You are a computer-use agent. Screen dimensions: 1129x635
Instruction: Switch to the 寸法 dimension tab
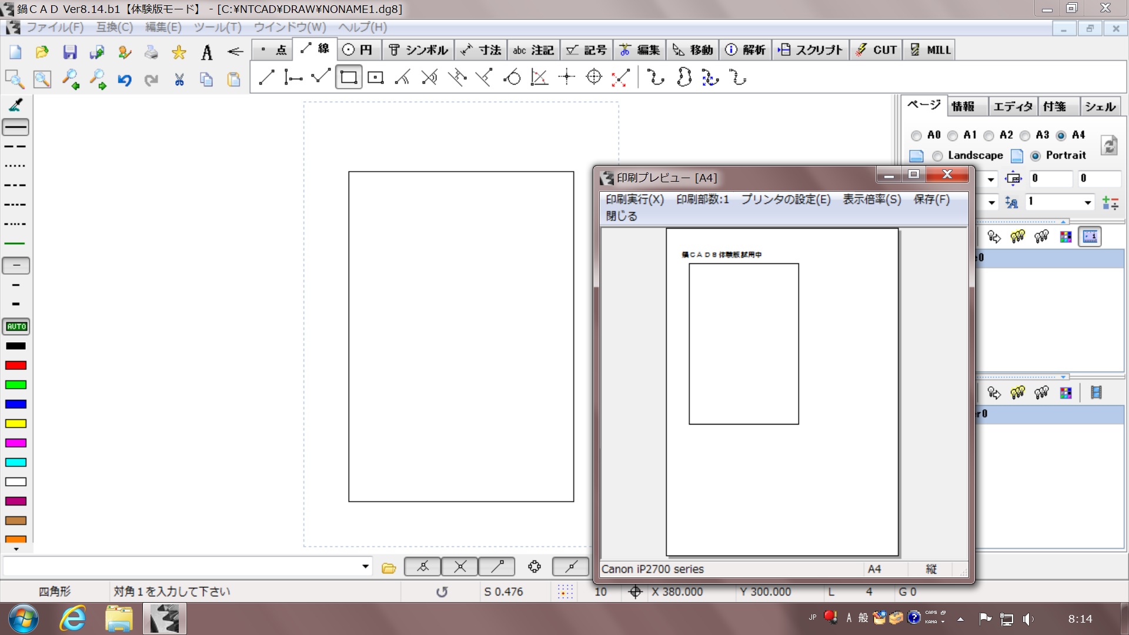point(481,50)
